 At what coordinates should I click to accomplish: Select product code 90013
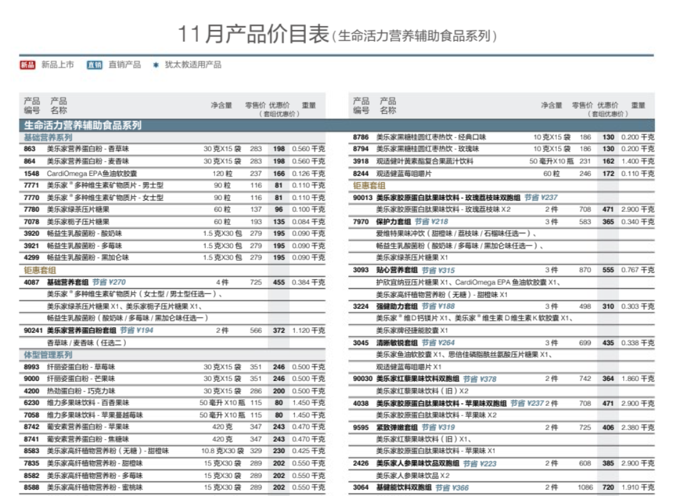coord(363,198)
